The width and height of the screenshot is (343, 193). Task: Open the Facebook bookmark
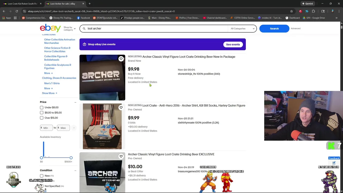tap(83, 18)
